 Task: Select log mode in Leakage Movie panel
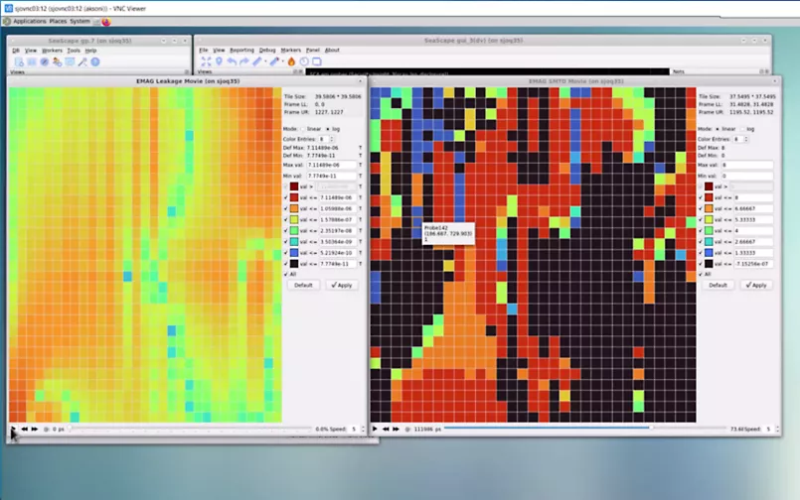[330, 128]
